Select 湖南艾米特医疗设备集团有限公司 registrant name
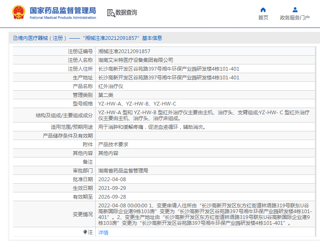The width and height of the screenshot is (320, 241). [136, 60]
